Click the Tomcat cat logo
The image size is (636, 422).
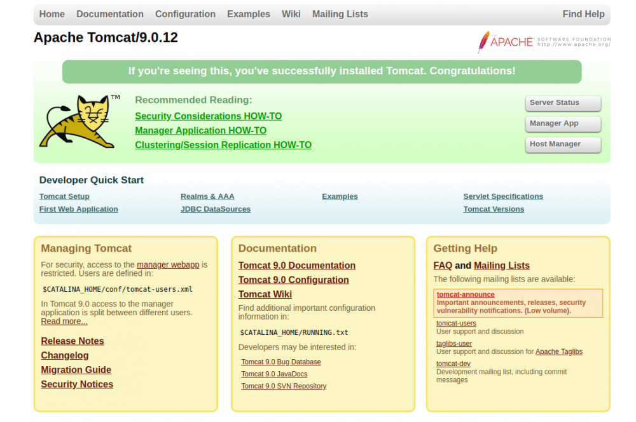click(x=79, y=122)
